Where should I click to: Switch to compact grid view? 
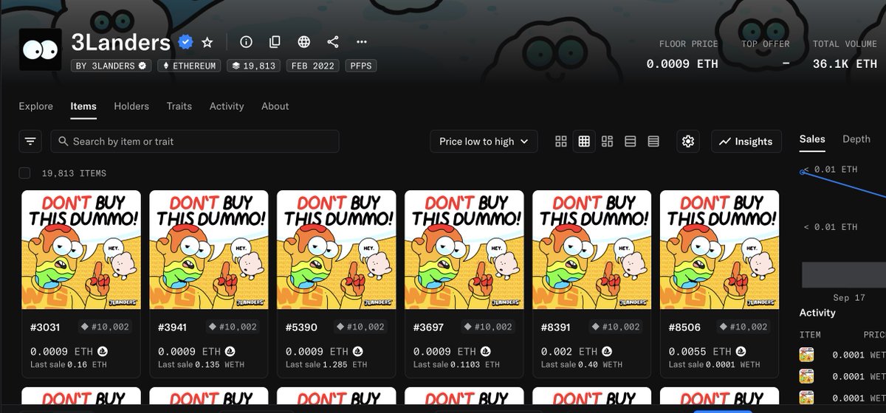pos(584,141)
